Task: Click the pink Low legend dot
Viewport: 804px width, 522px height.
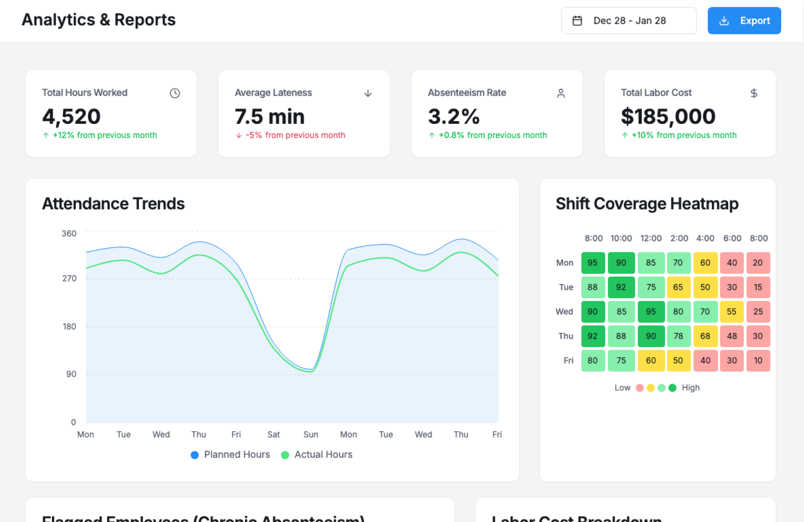Action: click(639, 388)
